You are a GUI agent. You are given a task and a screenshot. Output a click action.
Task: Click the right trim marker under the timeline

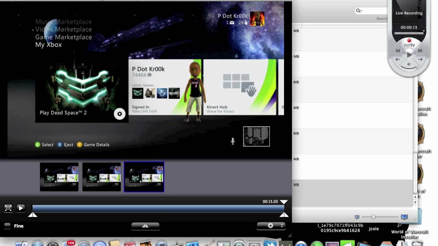284,215
